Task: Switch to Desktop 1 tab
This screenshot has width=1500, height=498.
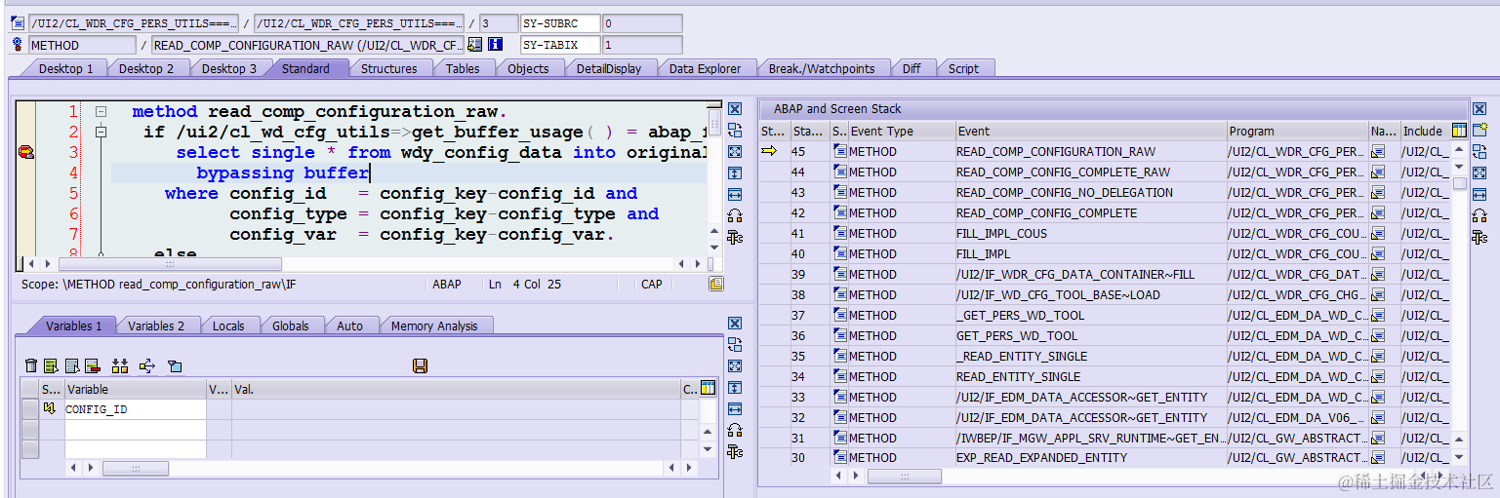Action: tap(66, 68)
